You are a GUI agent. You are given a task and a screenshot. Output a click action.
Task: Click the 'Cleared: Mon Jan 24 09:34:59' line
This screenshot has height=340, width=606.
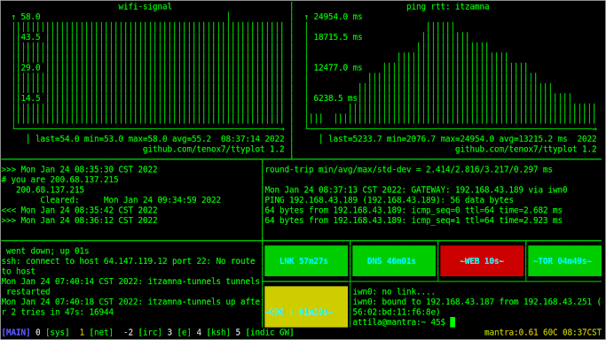[130, 200]
